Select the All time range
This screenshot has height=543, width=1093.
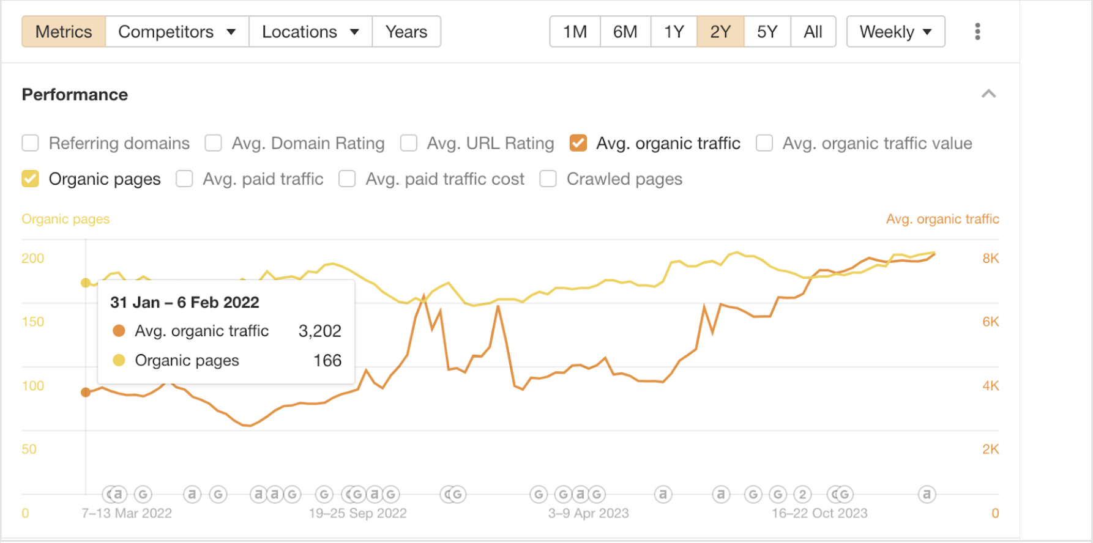[x=813, y=32]
